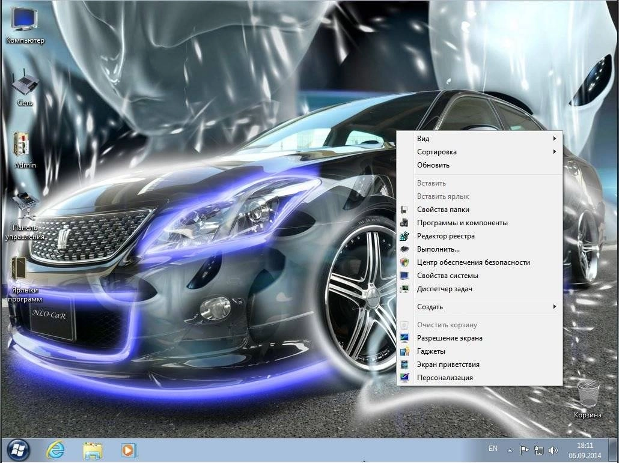
Task: Click the network tray icon
Action: [x=539, y=450]
